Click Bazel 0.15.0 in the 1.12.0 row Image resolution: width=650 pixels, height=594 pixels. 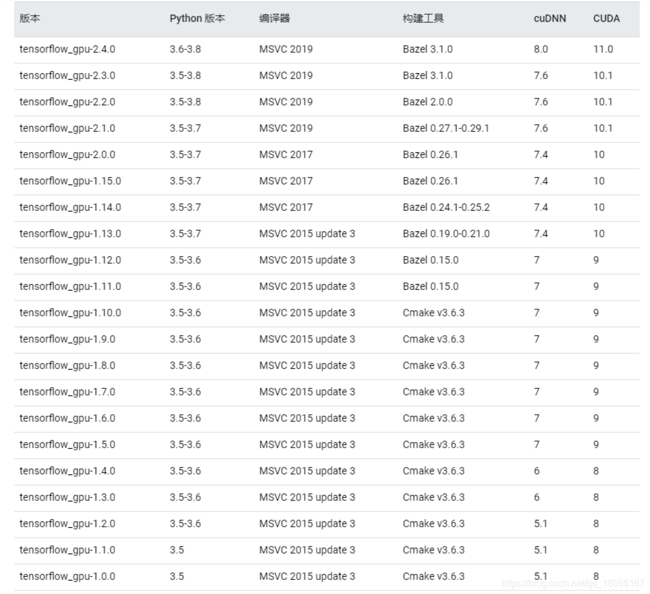(430, 260)
